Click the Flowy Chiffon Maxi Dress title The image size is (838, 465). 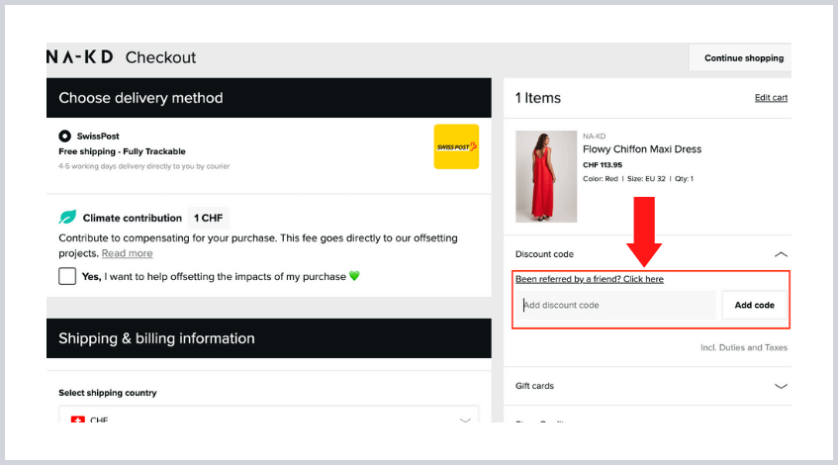[x=641, y=149]
